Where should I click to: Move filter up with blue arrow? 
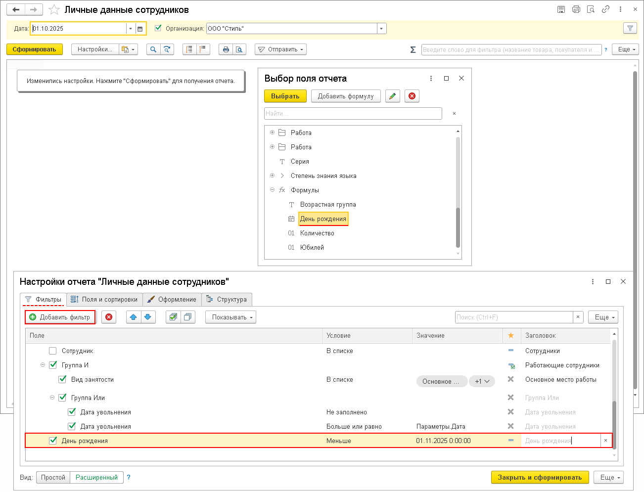(134, 317)
